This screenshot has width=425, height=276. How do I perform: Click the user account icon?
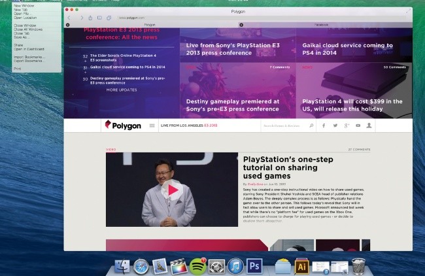click(370, 126)
